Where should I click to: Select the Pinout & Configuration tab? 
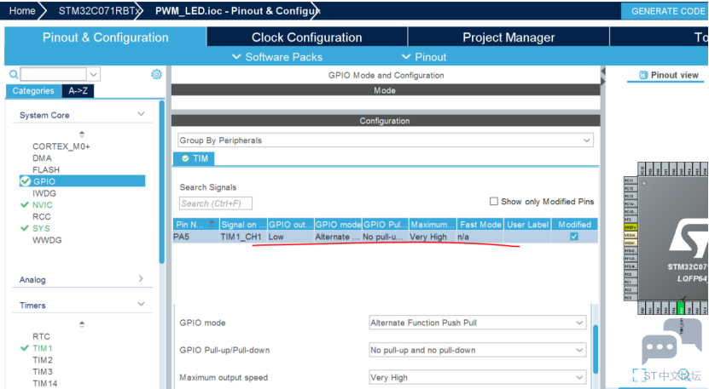(105, 37)
